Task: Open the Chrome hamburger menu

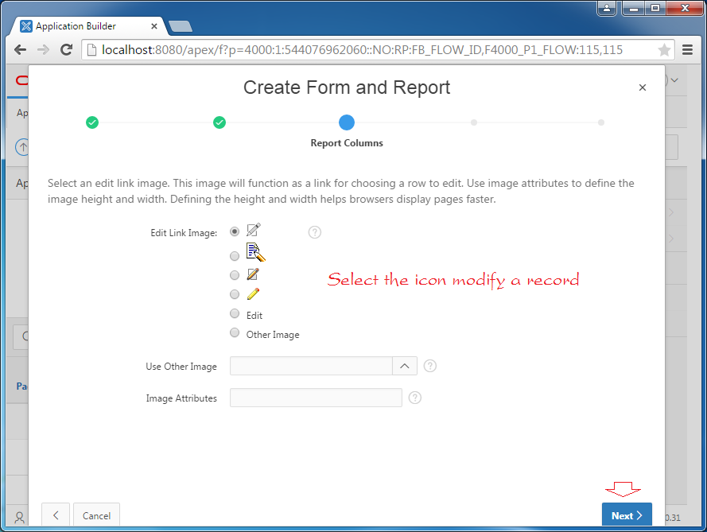Action: coord(687,49)
